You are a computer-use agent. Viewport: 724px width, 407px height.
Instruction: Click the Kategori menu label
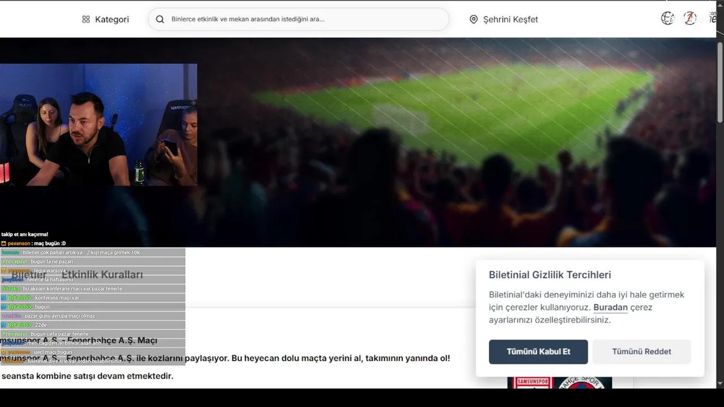tap(112, 19)
